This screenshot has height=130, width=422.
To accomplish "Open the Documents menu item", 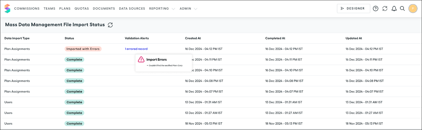I will click(104, 9).
